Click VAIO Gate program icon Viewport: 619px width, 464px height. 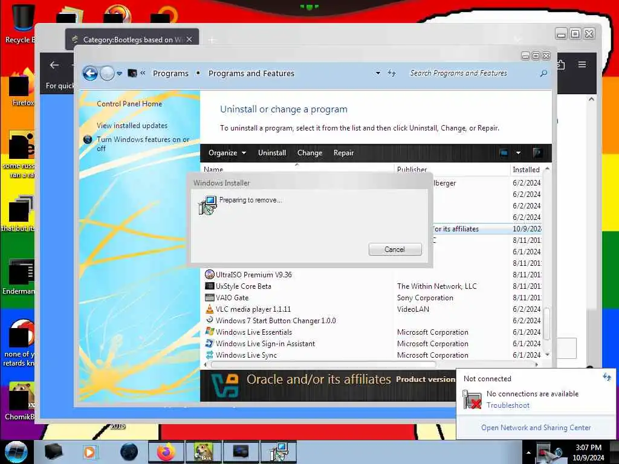point(210,297)
